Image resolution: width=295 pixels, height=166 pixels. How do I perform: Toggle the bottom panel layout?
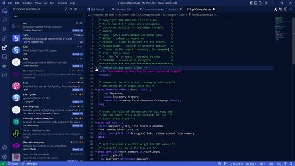[256, 3]
